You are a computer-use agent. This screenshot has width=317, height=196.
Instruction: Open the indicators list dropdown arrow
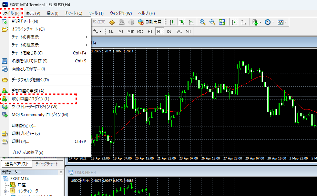[260, 22]
